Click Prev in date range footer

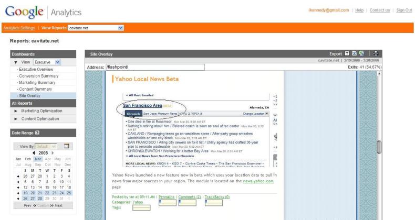[x=27, y=205]
